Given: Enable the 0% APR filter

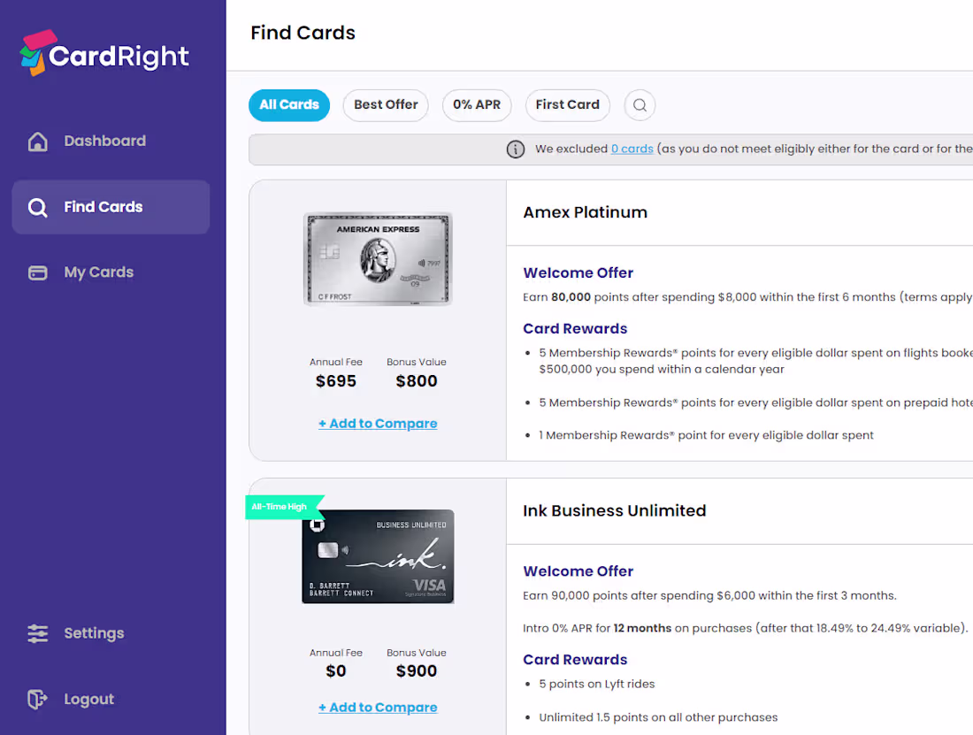Looking at the screenshot, I should [477, 104].
